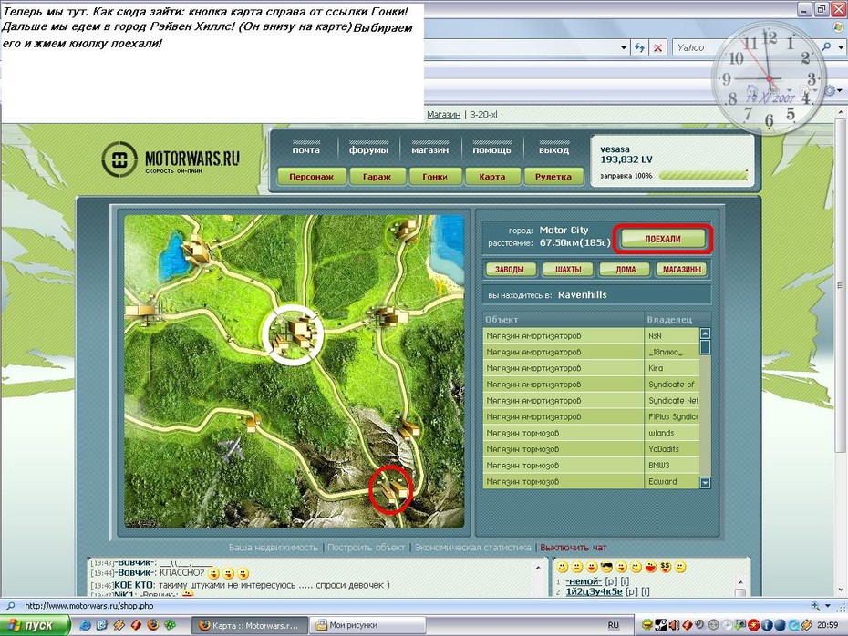This screenshot has width=848, height=636.
Task: Select the Ravenhills town icon at the map bottom
Action: click(x=390, y=488)
